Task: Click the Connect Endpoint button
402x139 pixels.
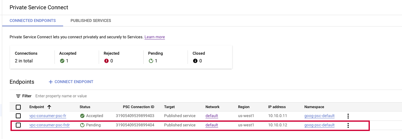Action: 71,82
